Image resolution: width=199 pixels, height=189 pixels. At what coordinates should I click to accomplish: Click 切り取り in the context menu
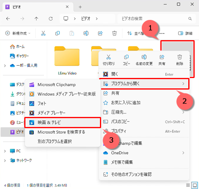click(x=109, y=60)
